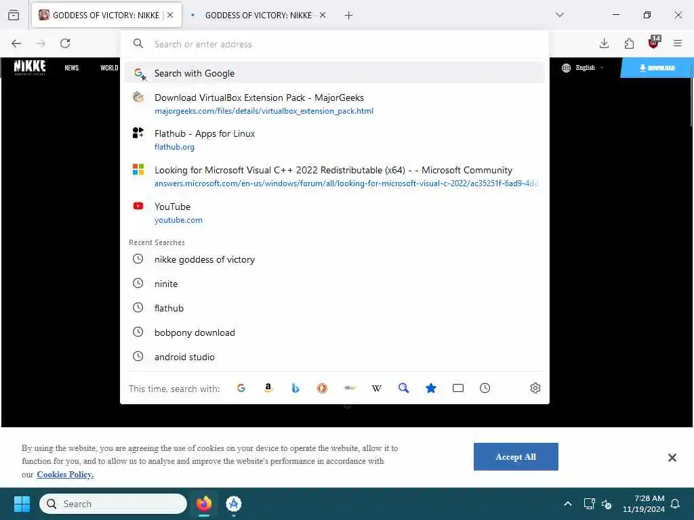Select recent search 'flathub'
This screenshot has width=694, height=520.
click(x=335, y=308)
